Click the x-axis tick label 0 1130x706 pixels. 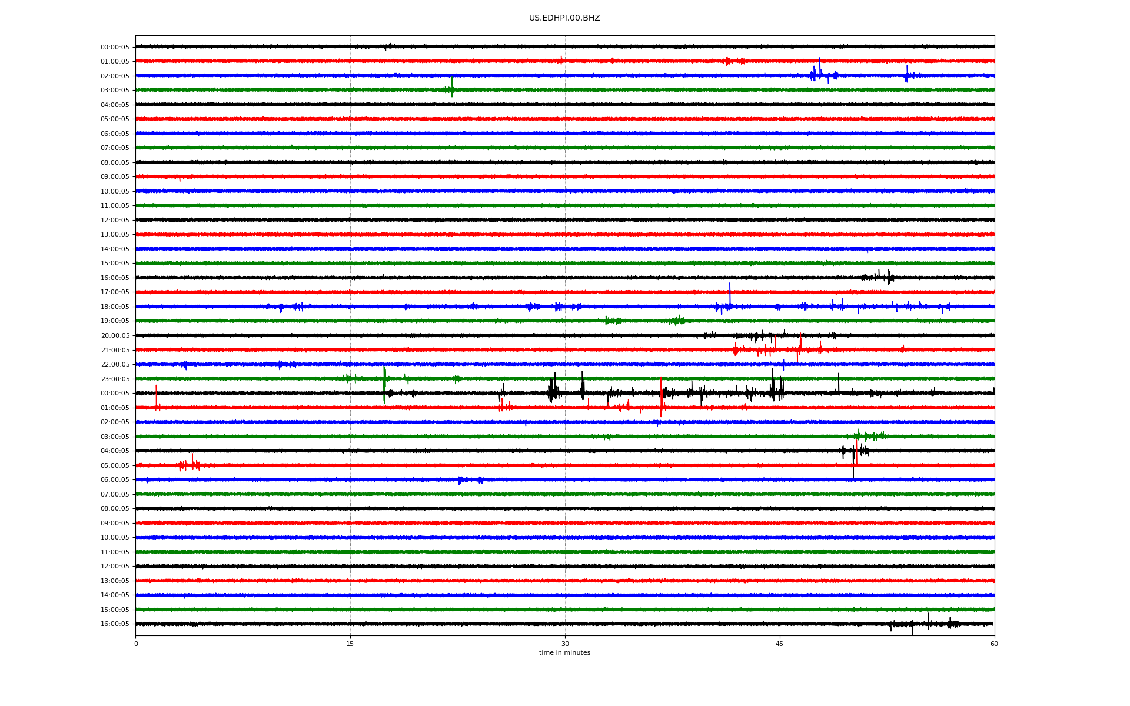136,644
